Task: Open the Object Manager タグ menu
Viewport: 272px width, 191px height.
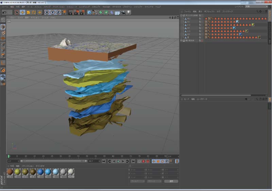Action: point(218,12)
